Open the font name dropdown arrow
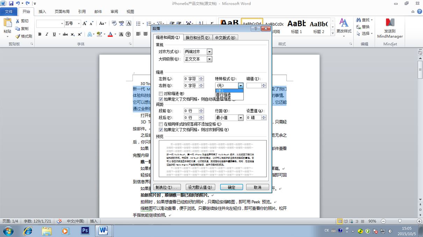 click(62, 23)
